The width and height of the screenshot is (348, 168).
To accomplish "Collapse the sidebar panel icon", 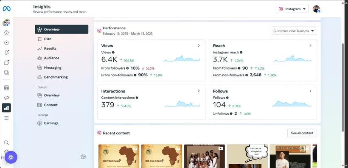I will (x=83, y=157).
